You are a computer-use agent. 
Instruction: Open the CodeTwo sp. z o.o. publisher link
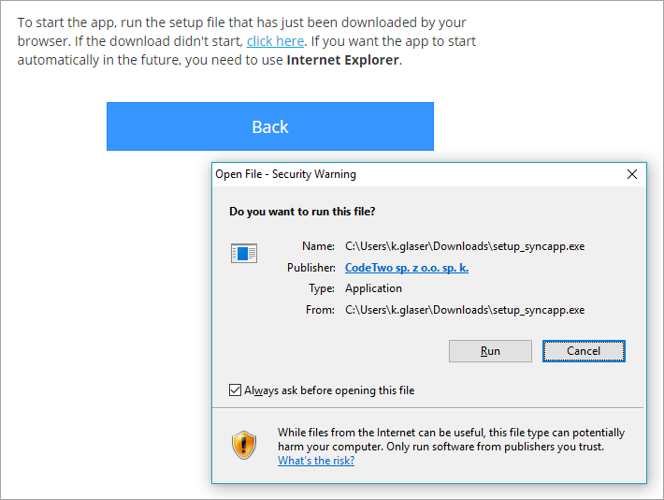tap(407, 268)
